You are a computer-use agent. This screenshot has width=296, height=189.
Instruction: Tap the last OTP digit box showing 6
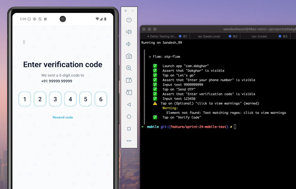pyautogui.click(x=101, y=99)
